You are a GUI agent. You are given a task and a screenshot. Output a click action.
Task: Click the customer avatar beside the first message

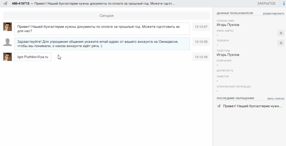click(8, 27)
